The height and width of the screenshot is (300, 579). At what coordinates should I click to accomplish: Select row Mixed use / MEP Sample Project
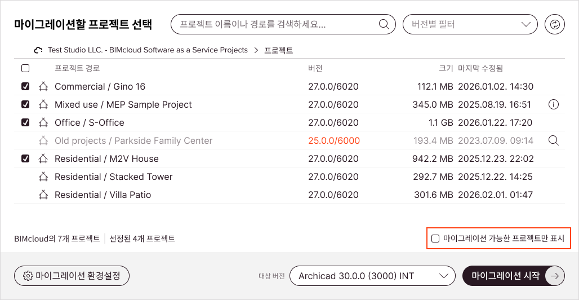point(289,105)
